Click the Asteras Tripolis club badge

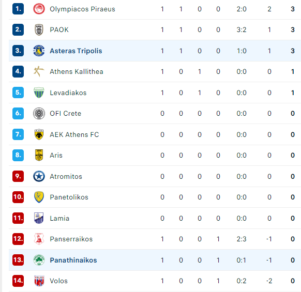39,51
